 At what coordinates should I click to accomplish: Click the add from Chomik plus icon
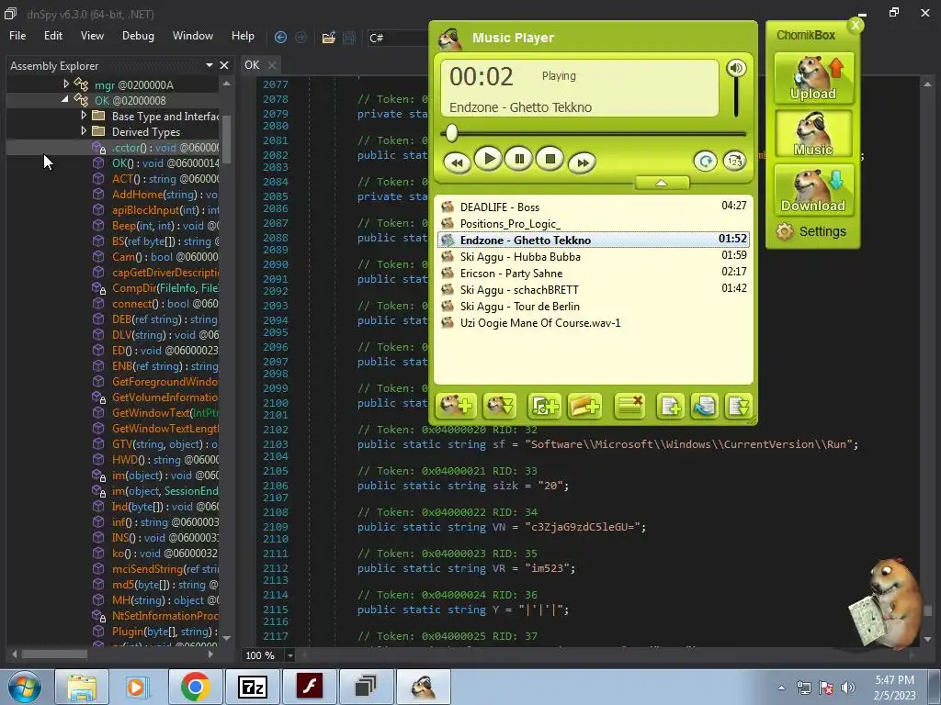click(x=456, y=406)
